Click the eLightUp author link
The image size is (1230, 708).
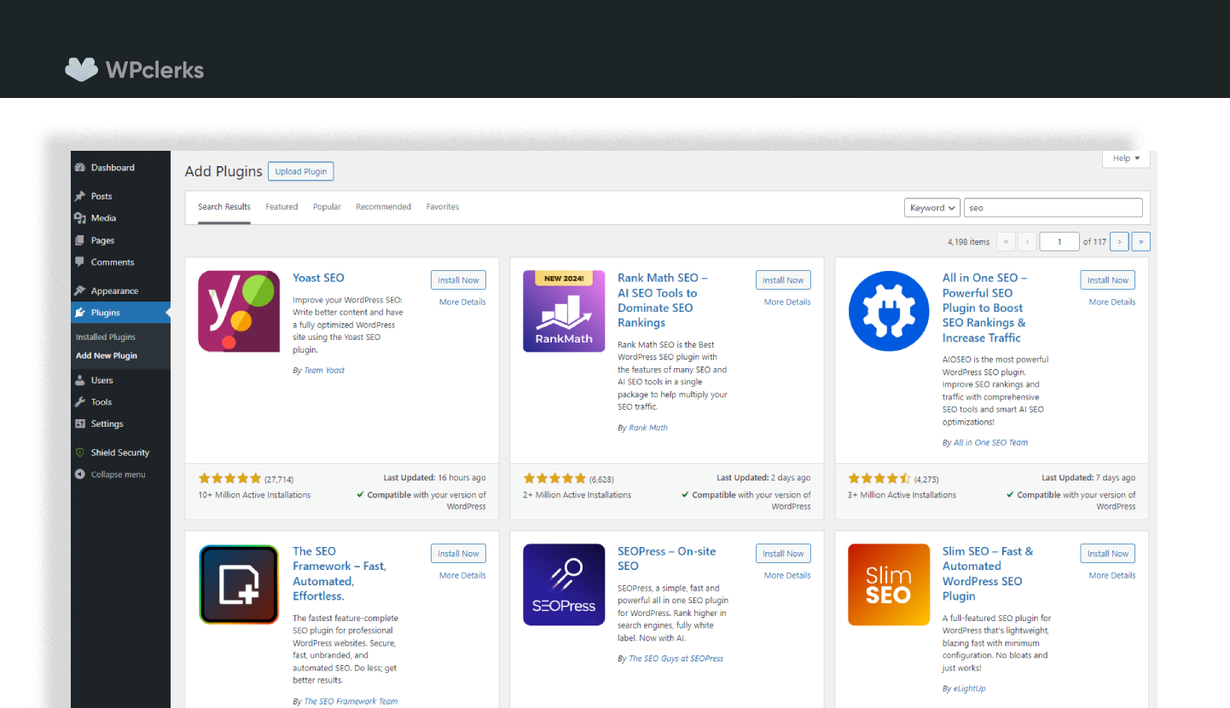coord(969,688)
